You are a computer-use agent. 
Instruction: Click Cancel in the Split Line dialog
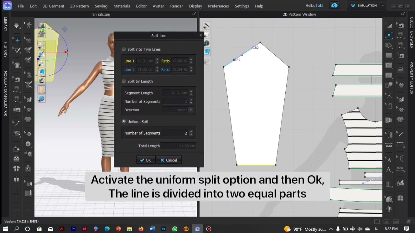169,160
